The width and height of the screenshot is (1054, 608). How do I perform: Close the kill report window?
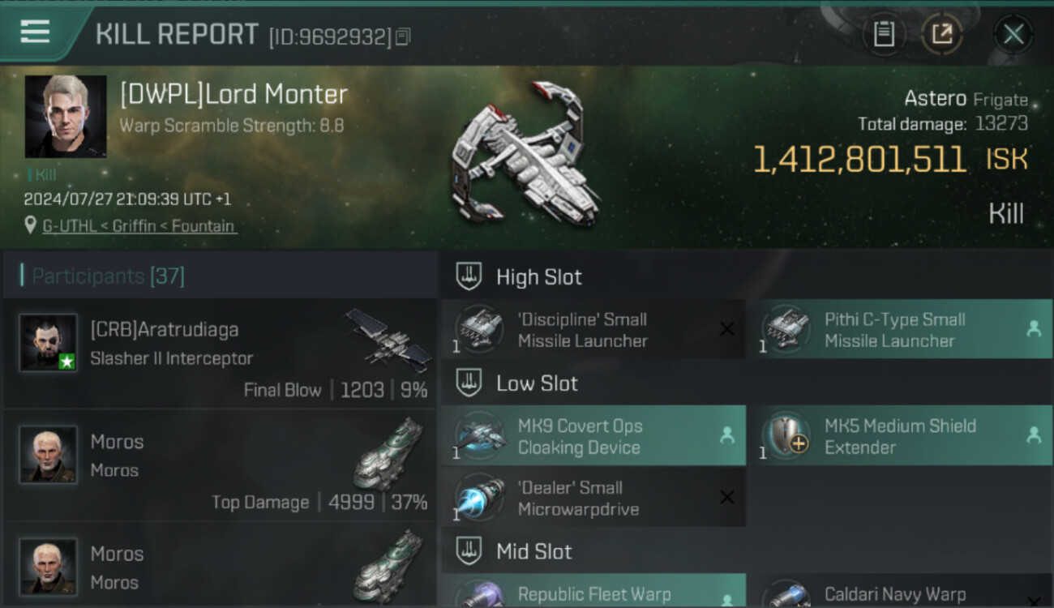(x=1013, y=34)
